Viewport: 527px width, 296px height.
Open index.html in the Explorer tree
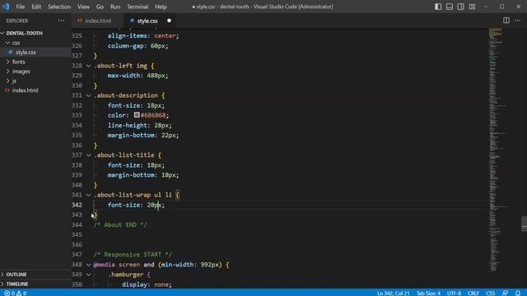pos(26,90)
